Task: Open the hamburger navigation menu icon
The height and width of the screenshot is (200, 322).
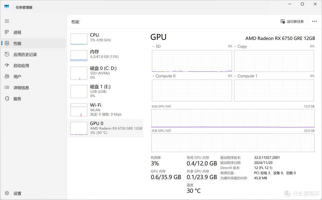Action: point(7,21)
